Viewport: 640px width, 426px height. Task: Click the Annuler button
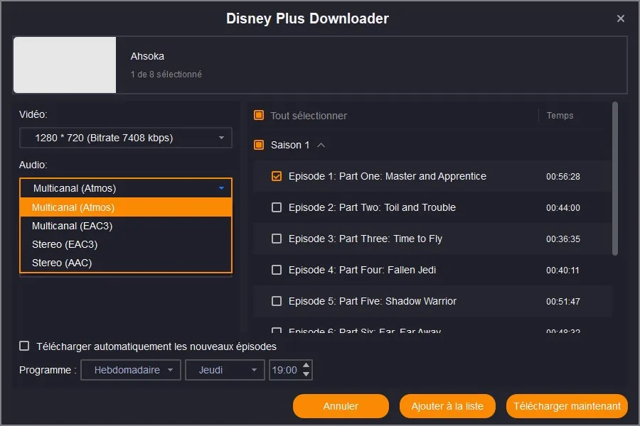coord(341,406)
